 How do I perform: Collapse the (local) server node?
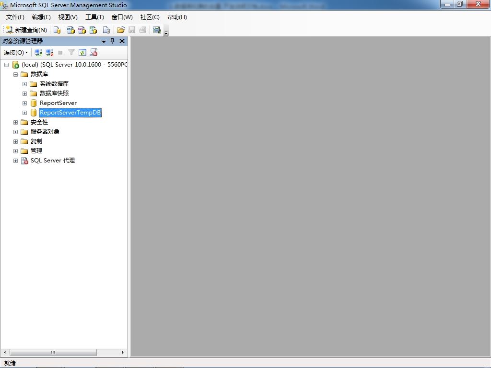[6, 65]
